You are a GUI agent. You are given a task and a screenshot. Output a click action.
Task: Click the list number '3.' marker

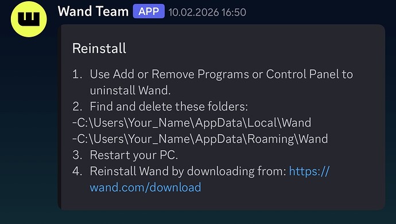click(x=77, y=155)
